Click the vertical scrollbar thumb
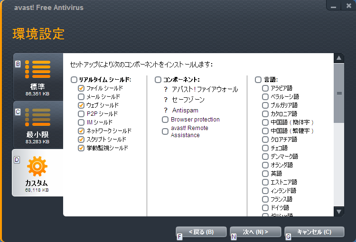This screenshot has width=356, height=242. pyautogui.click(x=339, y=93)
